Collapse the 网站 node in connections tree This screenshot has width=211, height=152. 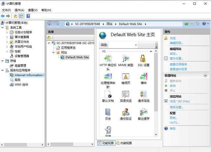[x=53, y=52]
